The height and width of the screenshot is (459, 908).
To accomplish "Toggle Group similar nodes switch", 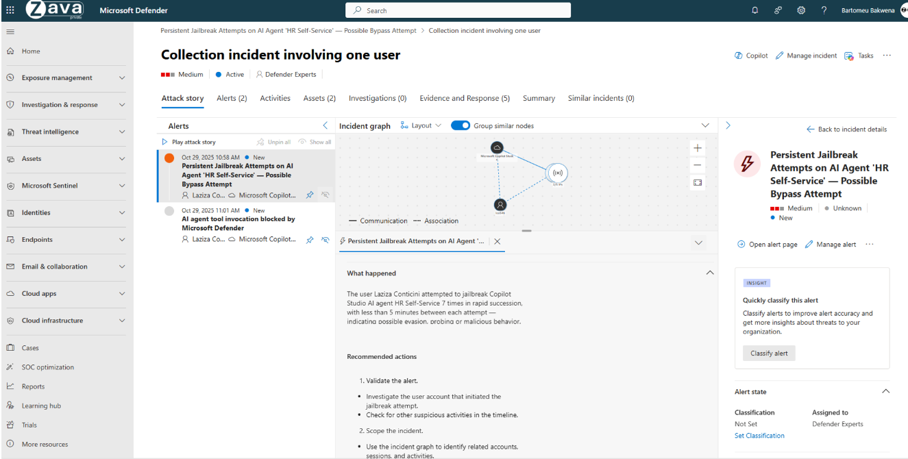I will pos(461,125).
